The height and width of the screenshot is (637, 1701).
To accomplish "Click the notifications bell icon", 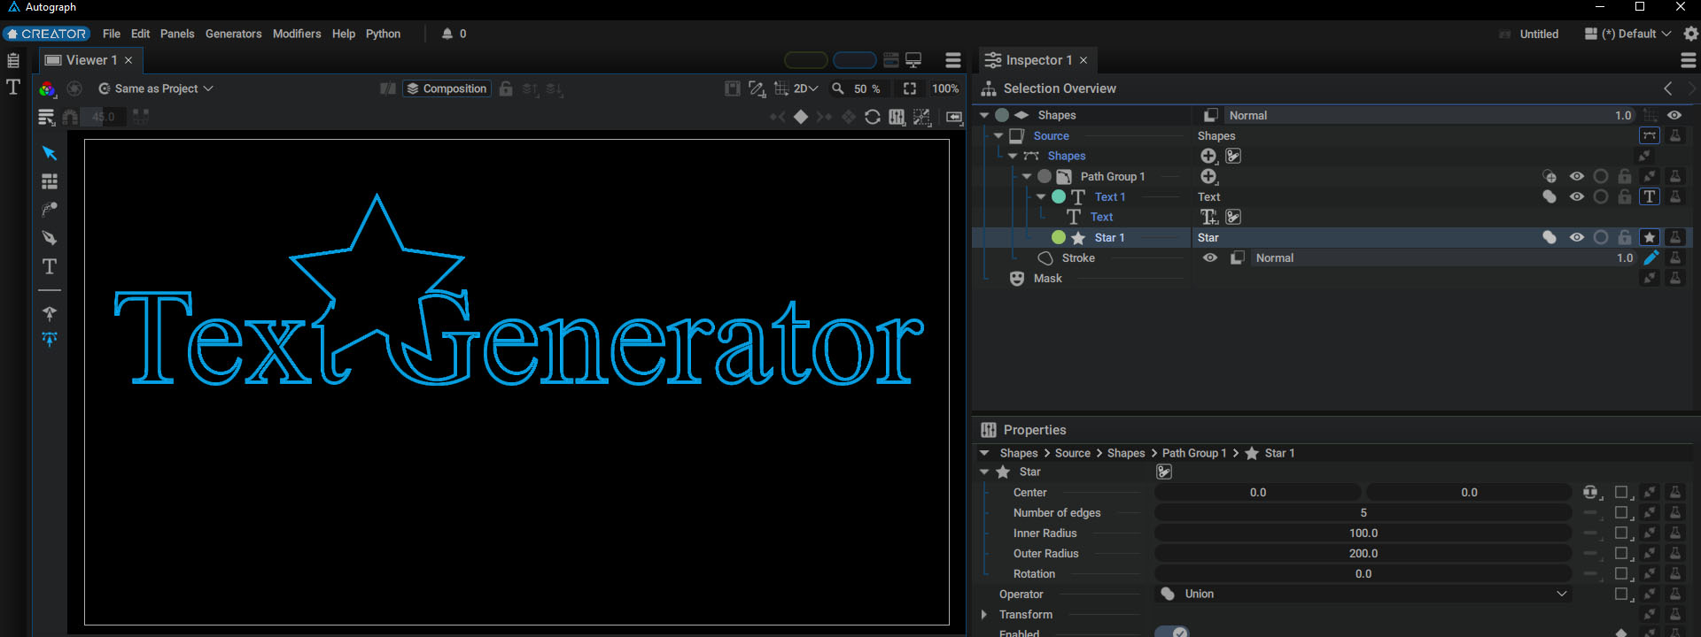I will (447, 34).
